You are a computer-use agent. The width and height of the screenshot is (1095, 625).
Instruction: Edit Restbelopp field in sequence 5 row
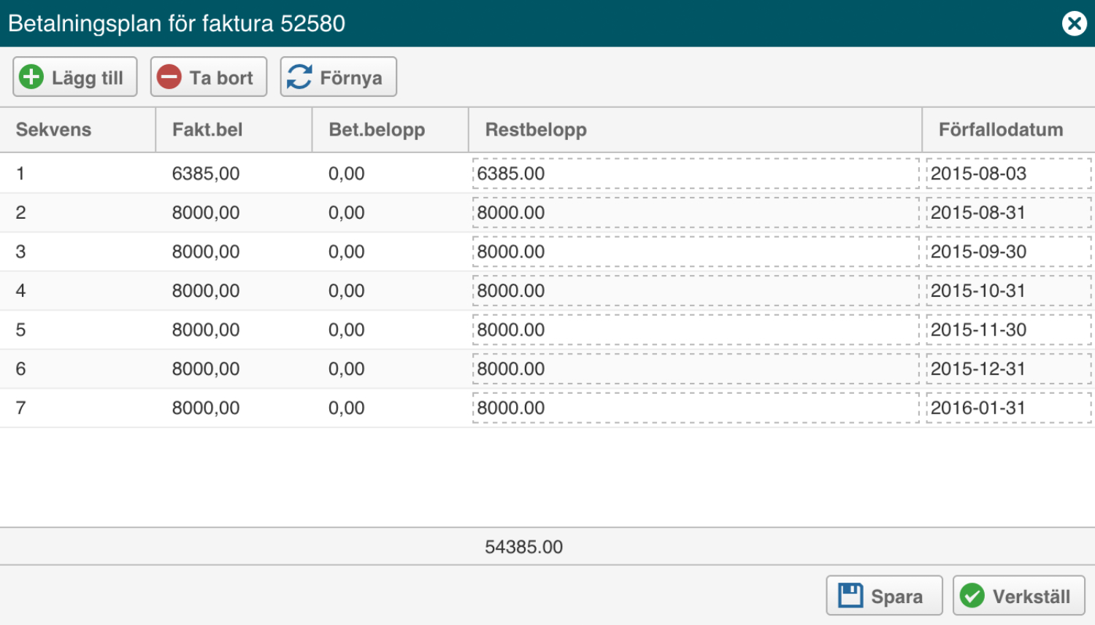696,330
